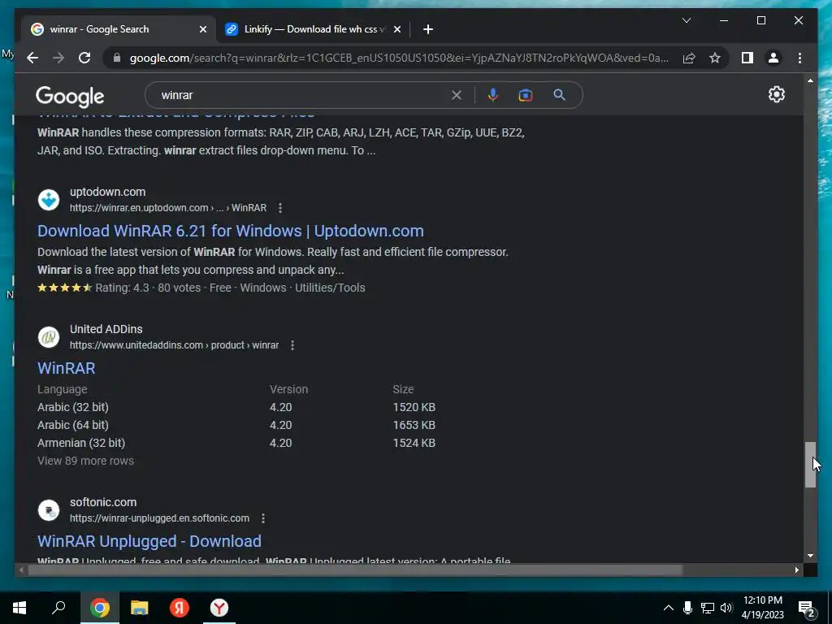
Task: Show hidden system tray icons
Action: [669, 608]
